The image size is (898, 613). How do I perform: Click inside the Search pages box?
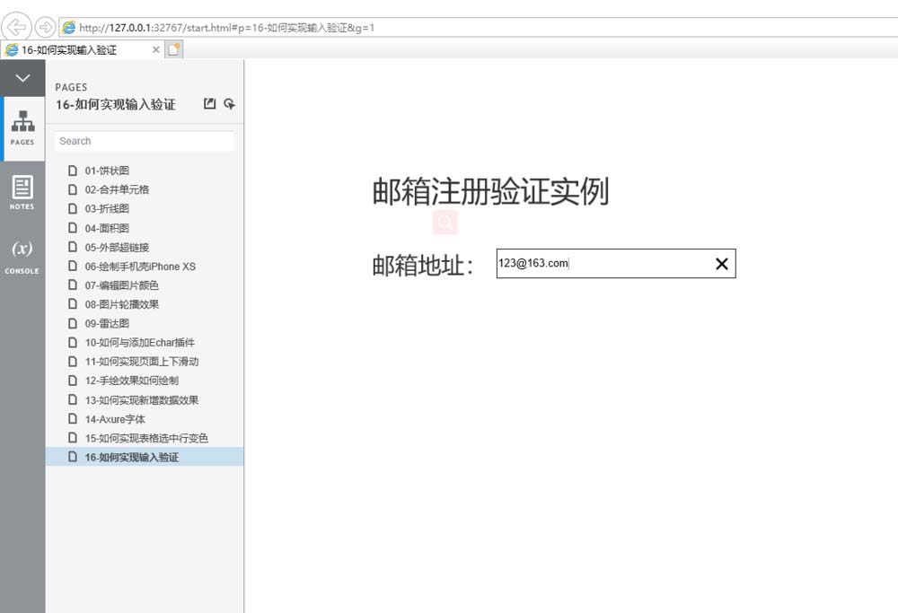click(144, 141)
